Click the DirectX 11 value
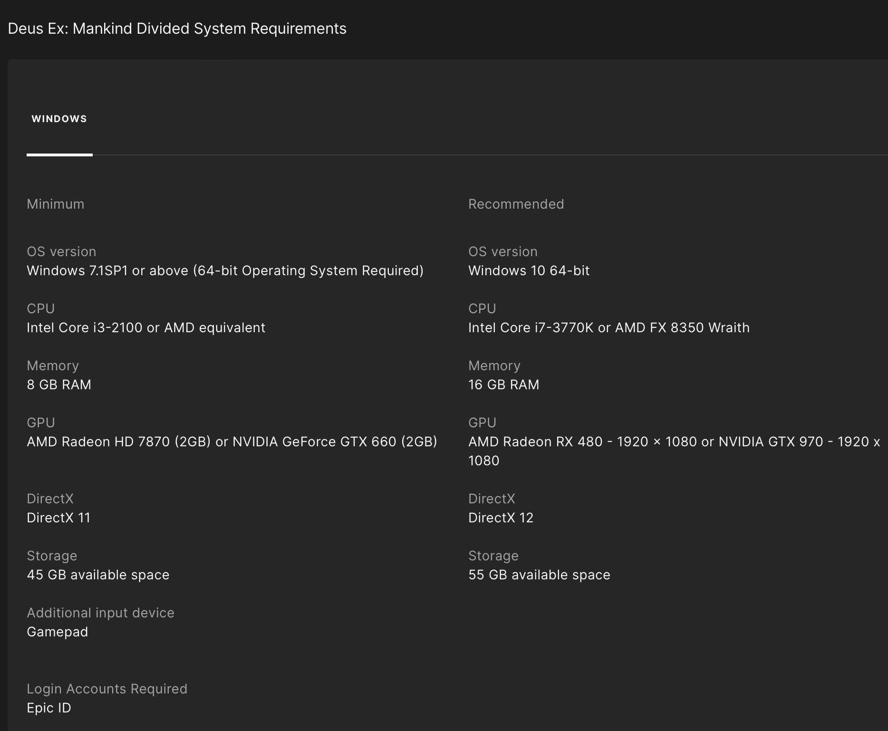The height and width of the screenshot is (731, 888). click(58, 518)
